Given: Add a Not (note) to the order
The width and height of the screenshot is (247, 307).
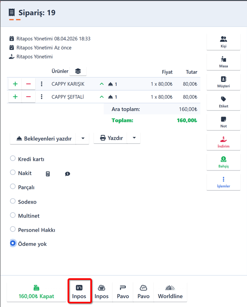Looking at the screenshot, I should coord(223,122).
